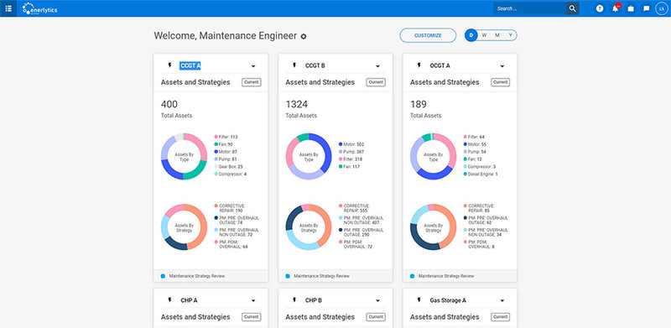The image size is (671, 328).
Task: Open the LS user avatar menu
Action: click(x=662, y=8)
